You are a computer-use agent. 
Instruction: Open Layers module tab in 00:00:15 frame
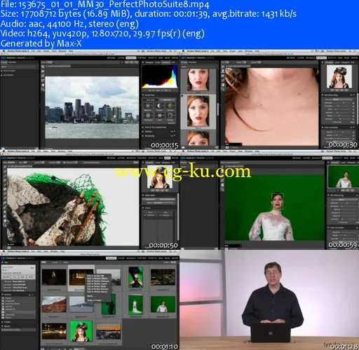click(x=121, y=57)
